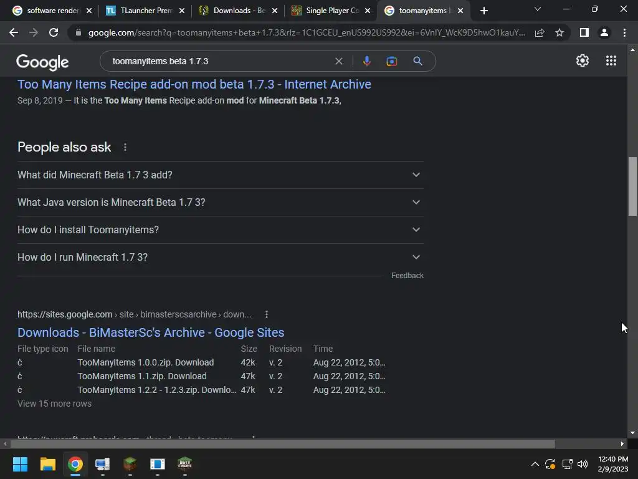The width and height of the screenshot is (638, 479).
Task: Share this page with the share icon
Action: [x=540, y=32]
